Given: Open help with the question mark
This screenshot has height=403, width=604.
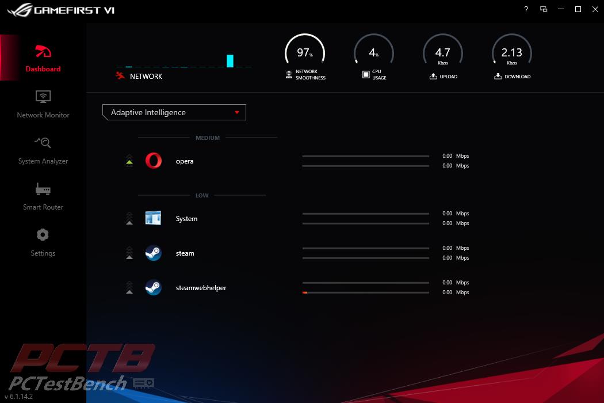Looking at the screenshot, I should click(x=526, y=9).
